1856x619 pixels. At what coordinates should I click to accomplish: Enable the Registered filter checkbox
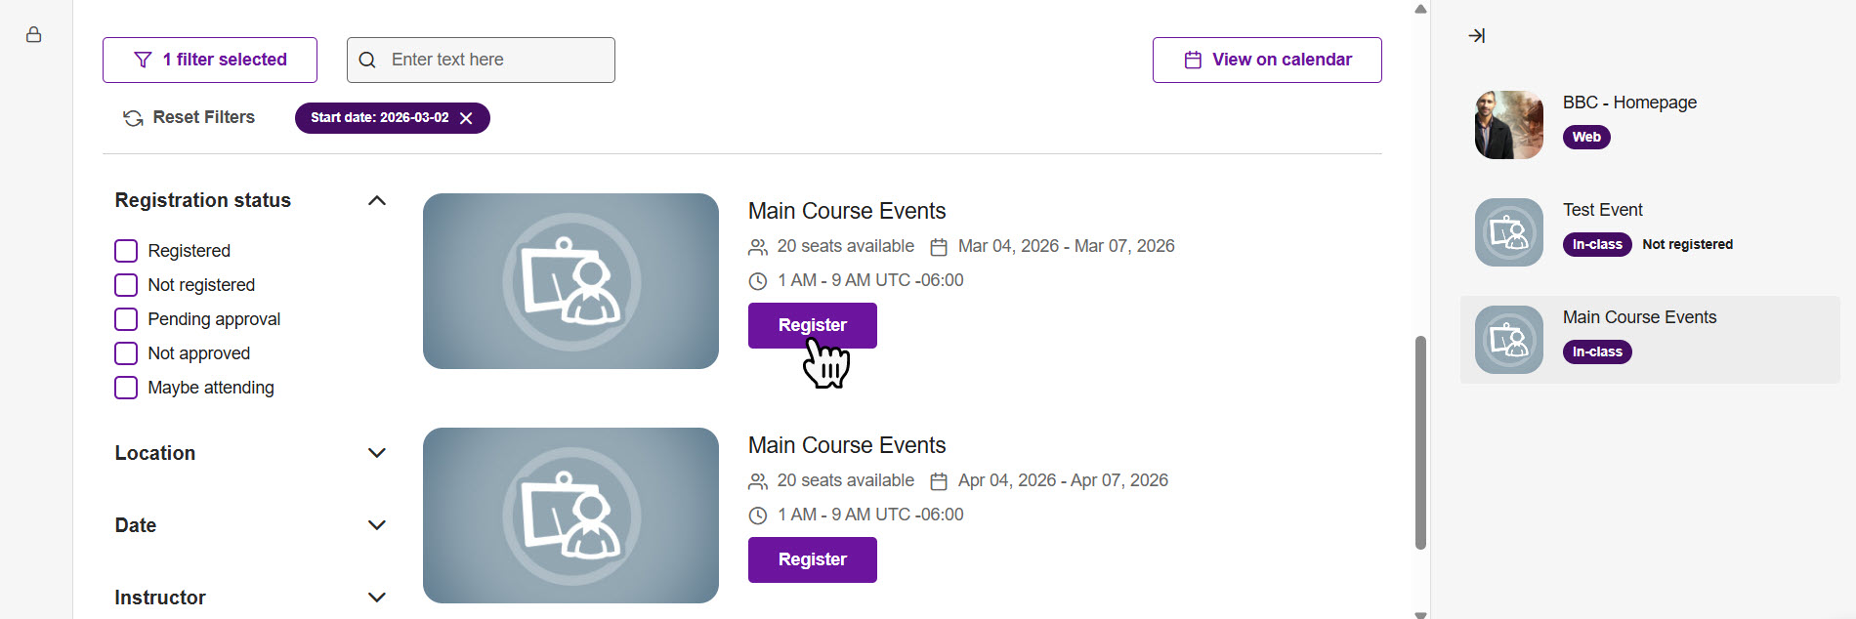[126, 251]
